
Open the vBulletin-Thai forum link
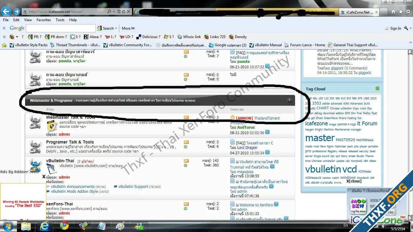(60, 161)
